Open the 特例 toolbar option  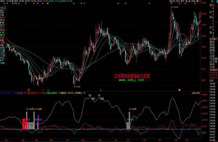[193, 1]
